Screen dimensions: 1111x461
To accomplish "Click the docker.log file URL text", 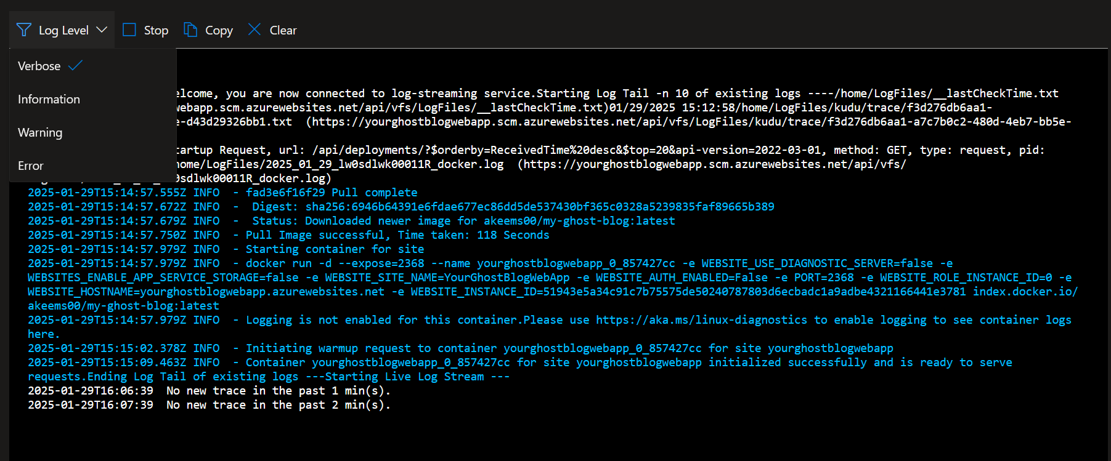I will click(x=712, y=164).
